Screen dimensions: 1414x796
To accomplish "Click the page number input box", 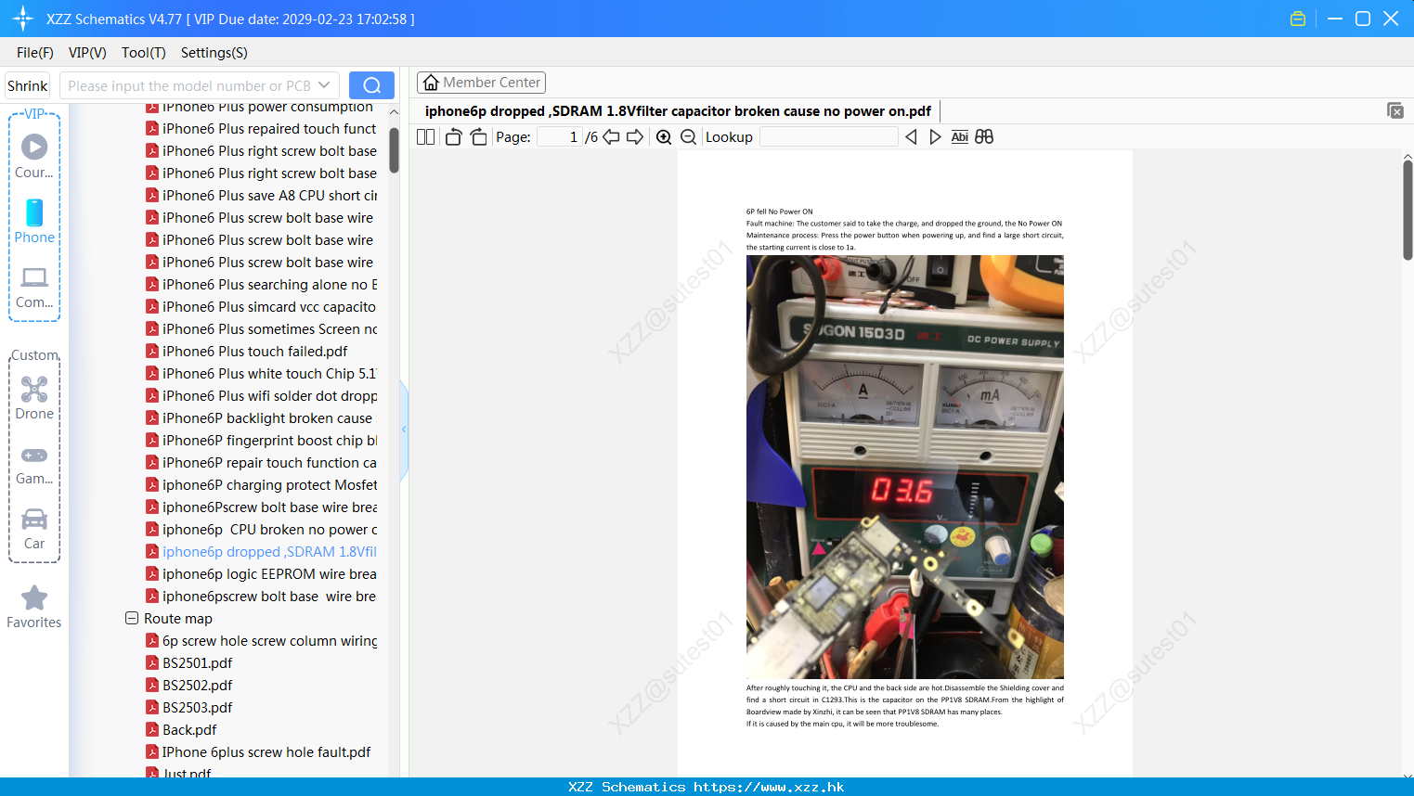I will point(559,136).
